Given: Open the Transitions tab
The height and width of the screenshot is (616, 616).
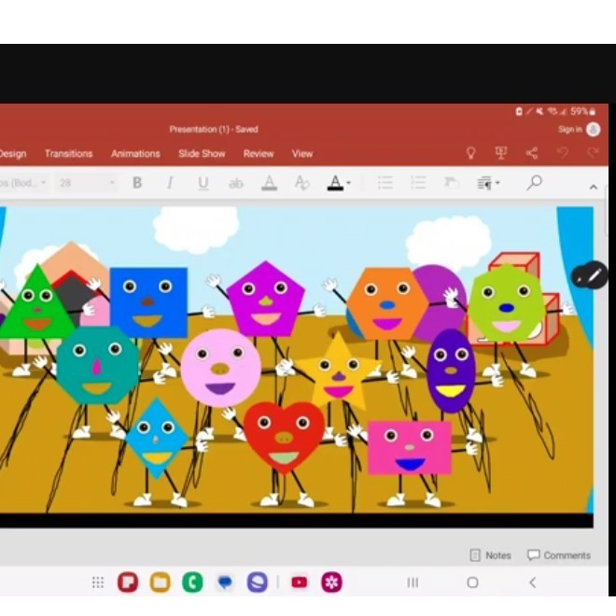Looking at the screenshot, I should click(69, 154).
